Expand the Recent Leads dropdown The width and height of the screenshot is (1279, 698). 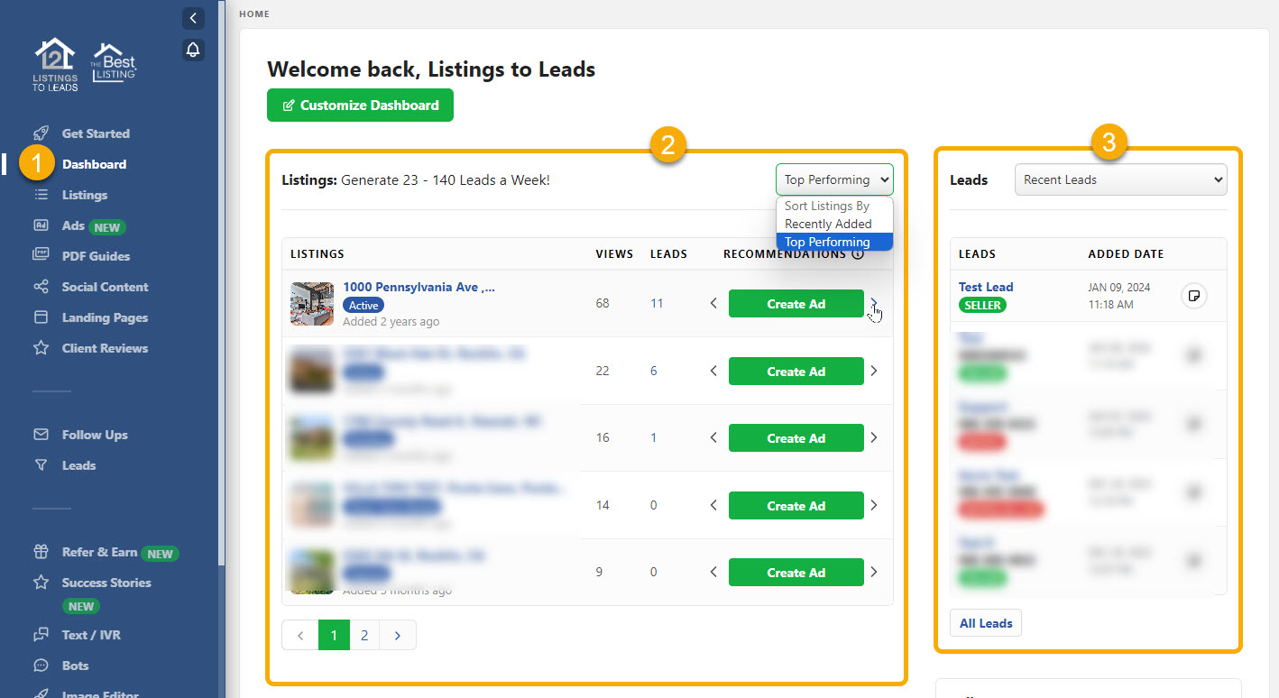[x=1120, y=179]
